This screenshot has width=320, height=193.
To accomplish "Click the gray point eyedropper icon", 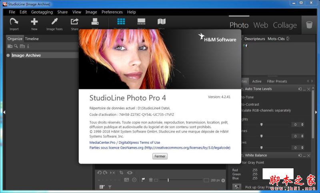I will point(237,187).
